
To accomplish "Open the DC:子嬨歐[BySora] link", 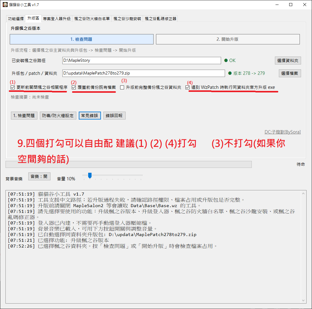I will tap(283, 132).
